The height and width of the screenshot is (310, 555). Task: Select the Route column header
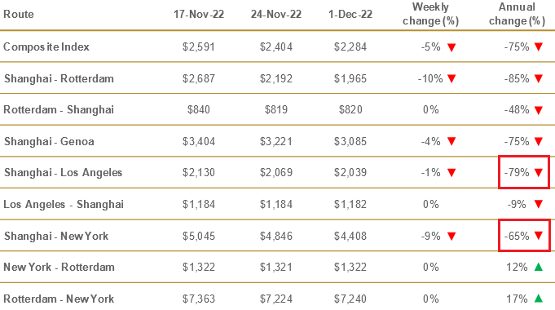click(x=19, y=14)
